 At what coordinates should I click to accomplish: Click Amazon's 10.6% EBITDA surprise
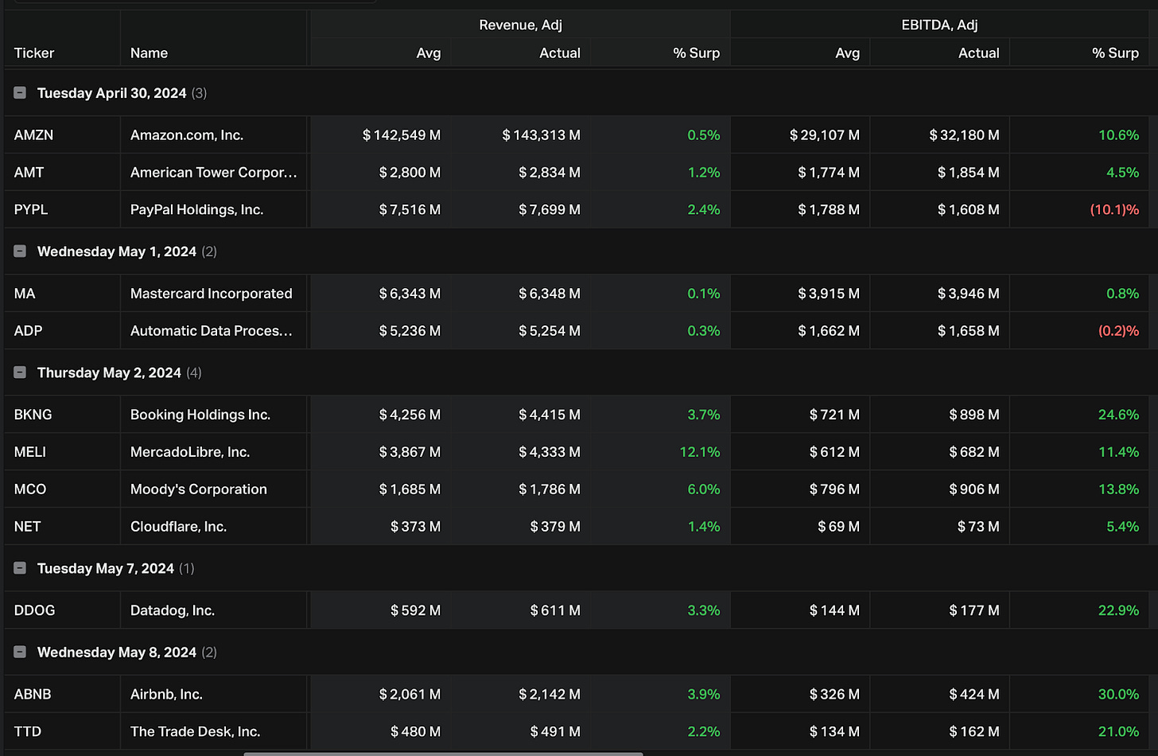[1118, 135]
